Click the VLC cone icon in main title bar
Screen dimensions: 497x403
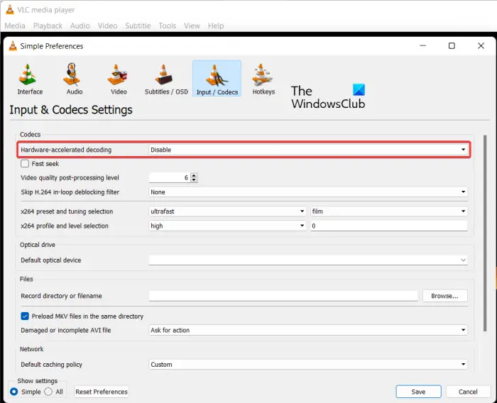coord(10,9)
